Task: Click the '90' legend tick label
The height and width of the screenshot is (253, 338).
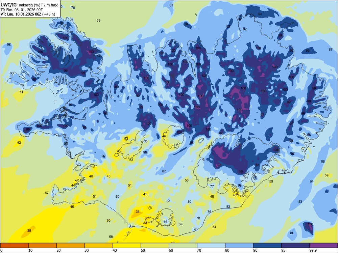Action: pos(255,250)
